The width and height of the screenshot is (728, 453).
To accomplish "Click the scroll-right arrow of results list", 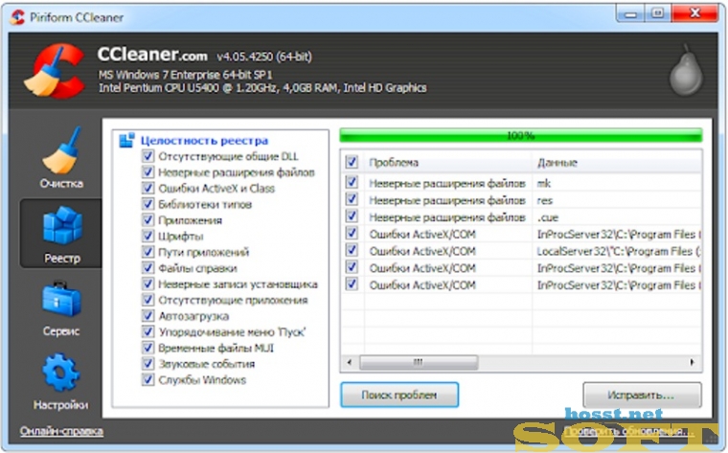I will click(692, 362).
